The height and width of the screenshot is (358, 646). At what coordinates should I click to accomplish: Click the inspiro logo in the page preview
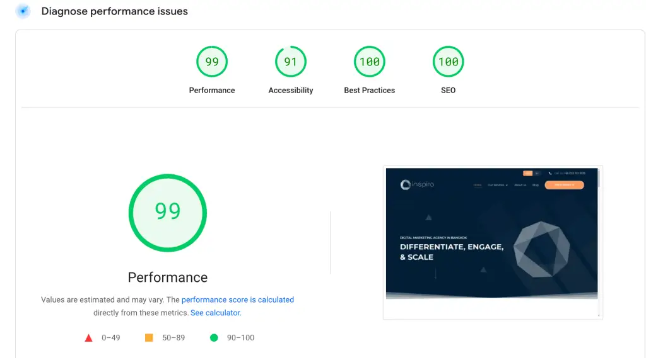pos(418,184)
